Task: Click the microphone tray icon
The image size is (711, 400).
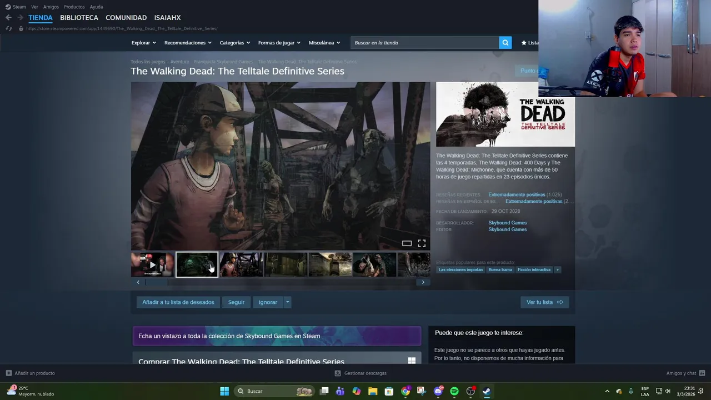Action: click(631, 391)
